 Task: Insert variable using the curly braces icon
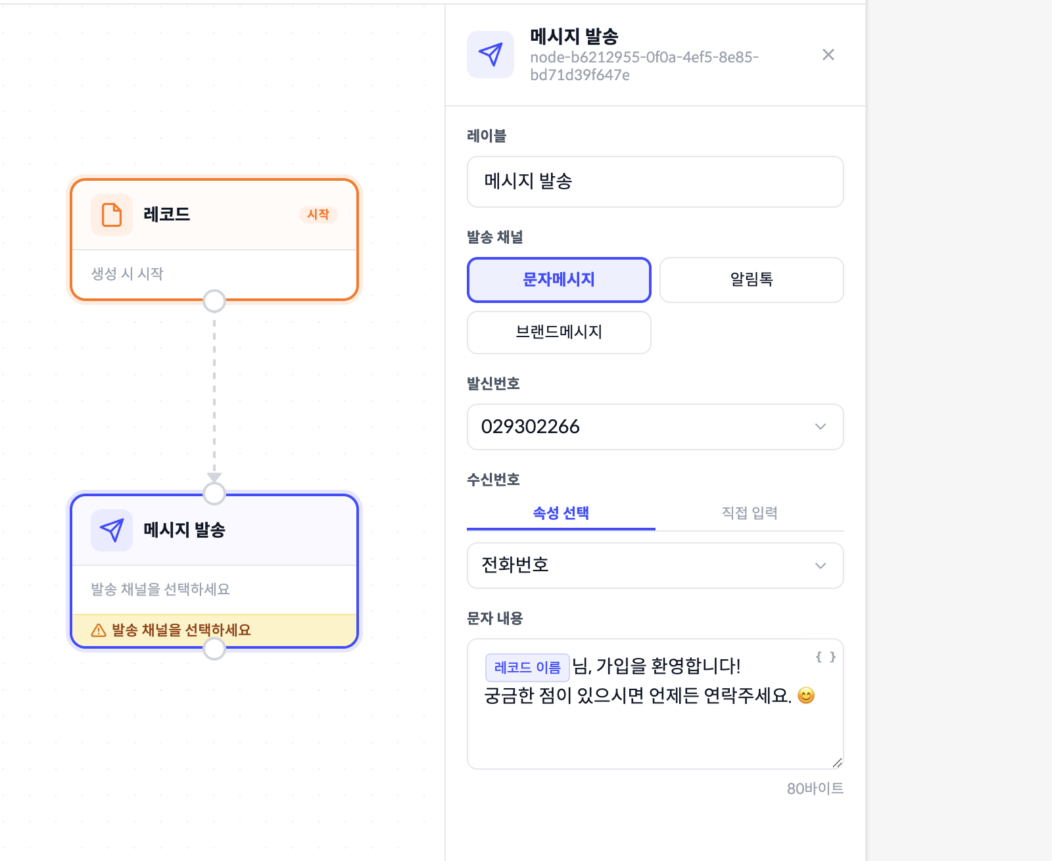(x=826, y=657)
